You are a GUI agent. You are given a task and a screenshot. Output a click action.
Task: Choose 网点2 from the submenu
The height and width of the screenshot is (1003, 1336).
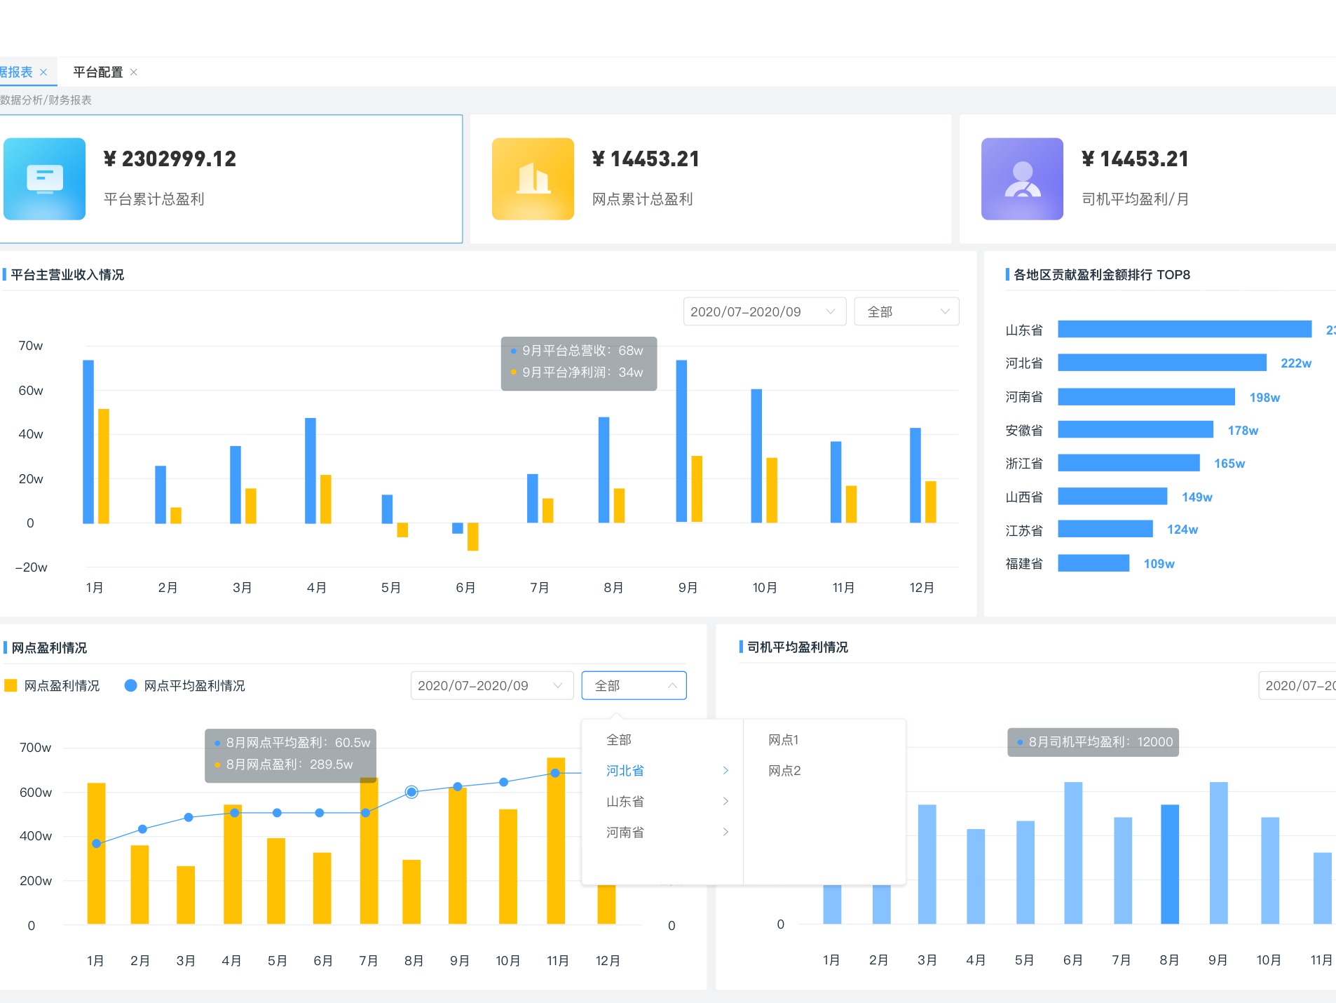click(x=784, y=770)
